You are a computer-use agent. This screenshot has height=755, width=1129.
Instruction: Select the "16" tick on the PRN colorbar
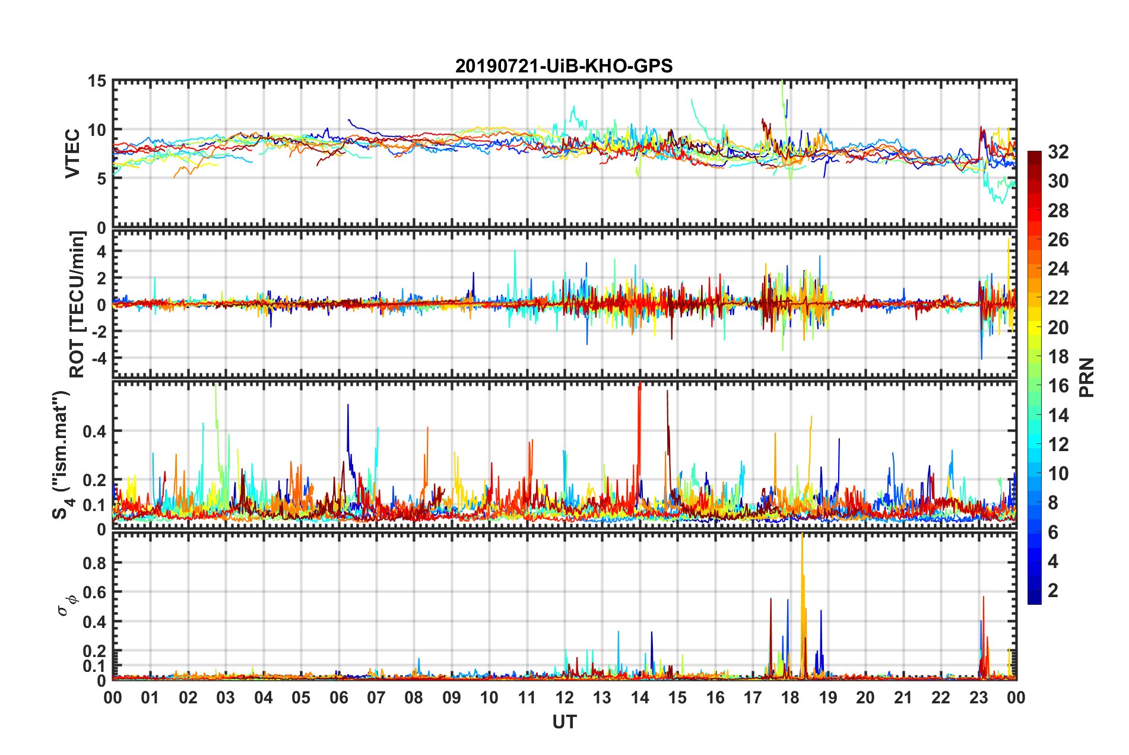[1058, 386]
